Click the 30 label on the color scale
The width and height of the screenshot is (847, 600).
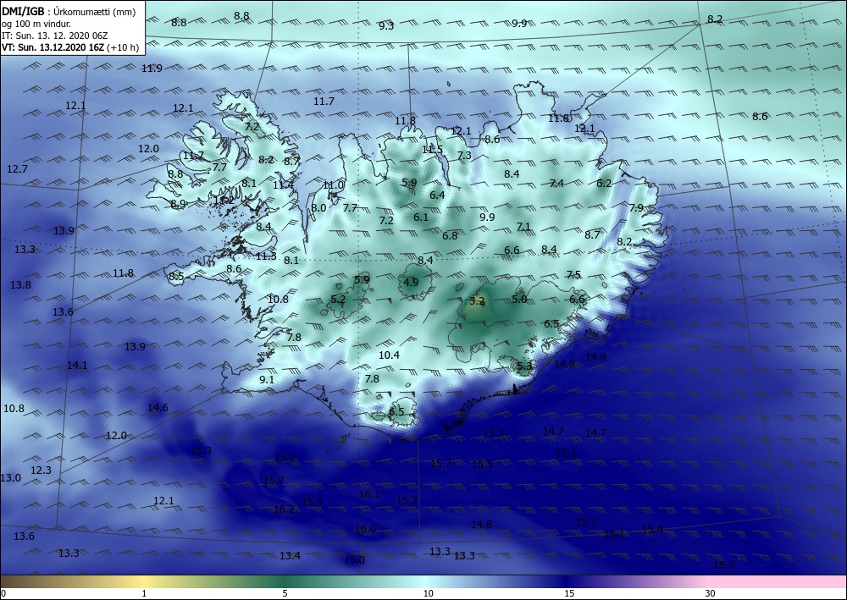coord(711,593)
